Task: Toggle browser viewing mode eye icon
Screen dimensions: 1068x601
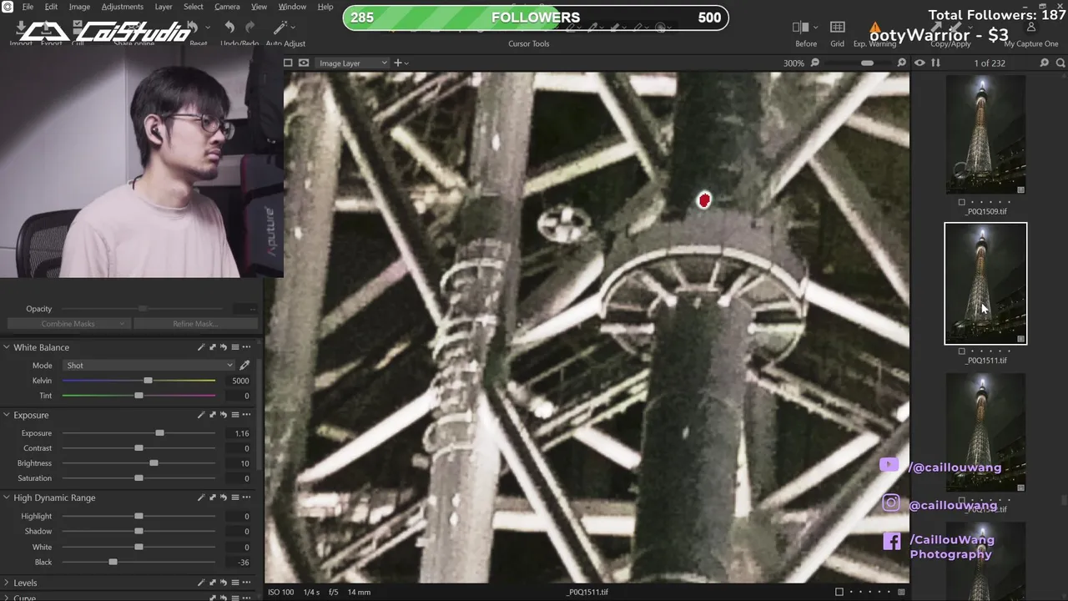Action: pyautogui.click(x=919, y=63)
